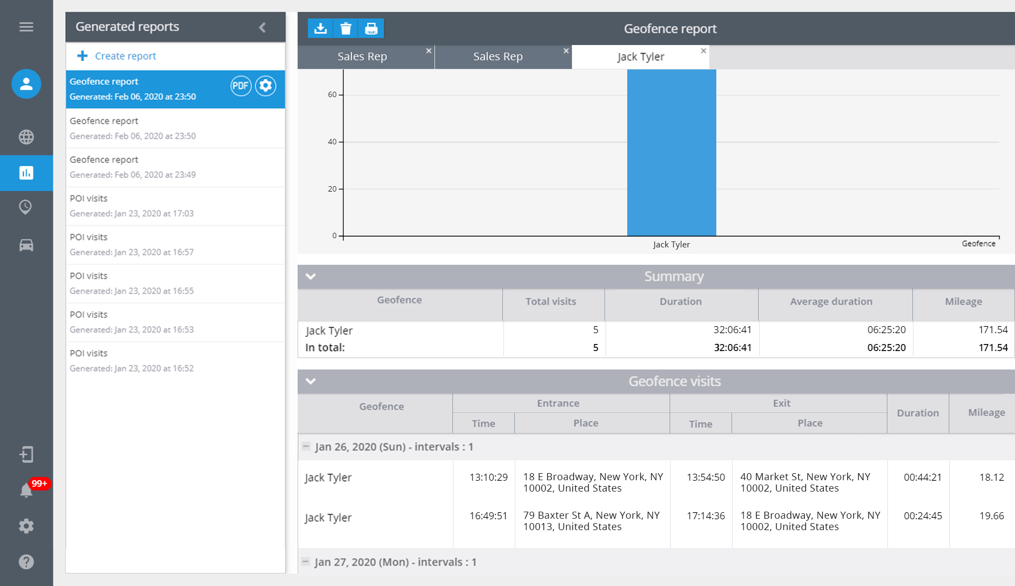Collapse the Geofence visits section
Image resolution: width=1015 pixels, height=586 pixels.
pyautogui.click(x=311, y=381)
